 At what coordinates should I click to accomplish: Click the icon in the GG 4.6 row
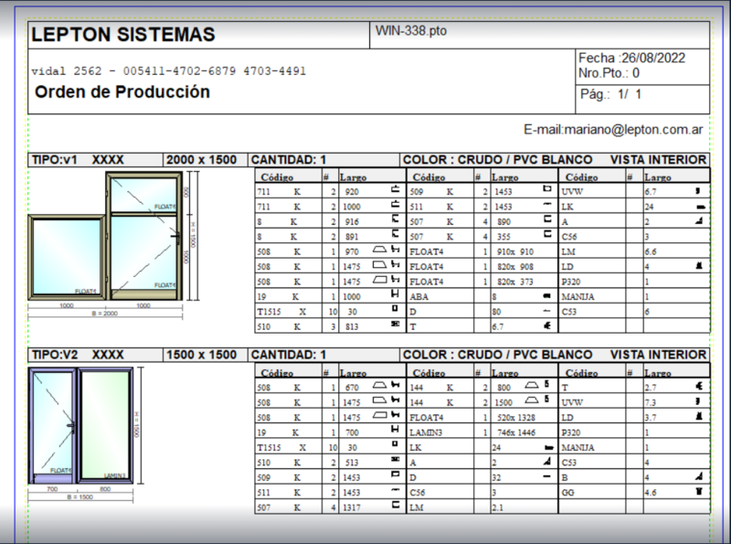point(699,490)
